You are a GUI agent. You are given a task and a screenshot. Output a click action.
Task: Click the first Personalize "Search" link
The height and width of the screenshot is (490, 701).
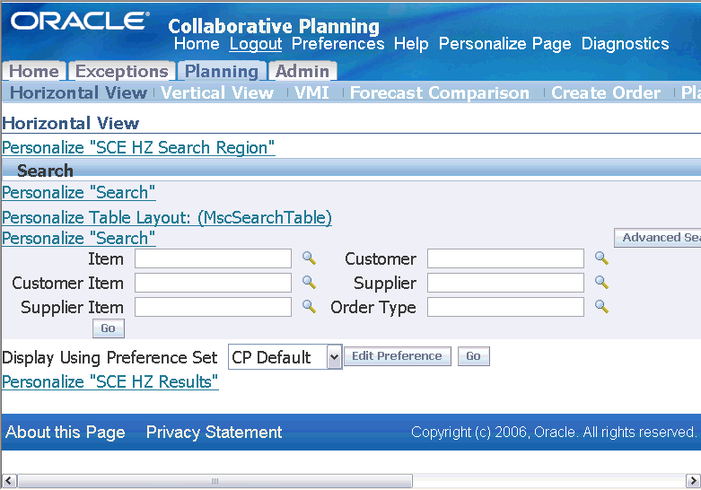79,193
